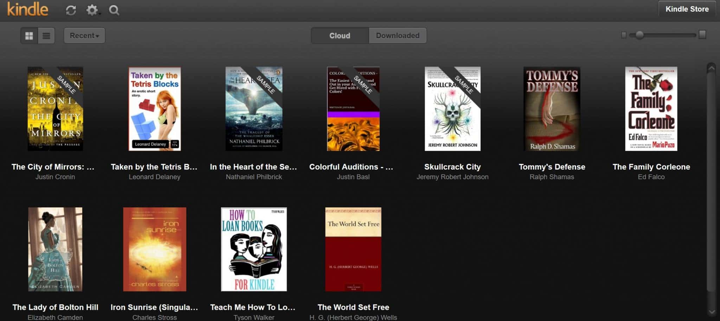Click title text 'Taken by the Tetris B...'
720x321 pixels.
tap(154, 167)
